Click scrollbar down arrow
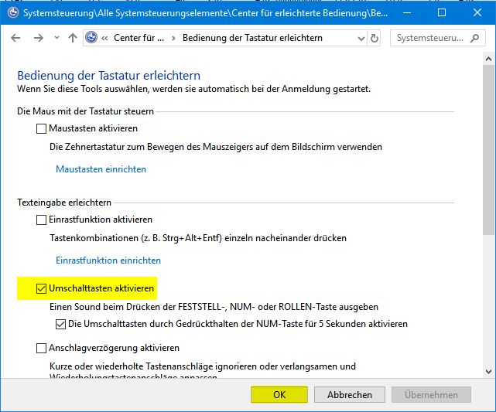Image resolution: width=496 pixels, height=412 pixels. [x=488, y=372]
